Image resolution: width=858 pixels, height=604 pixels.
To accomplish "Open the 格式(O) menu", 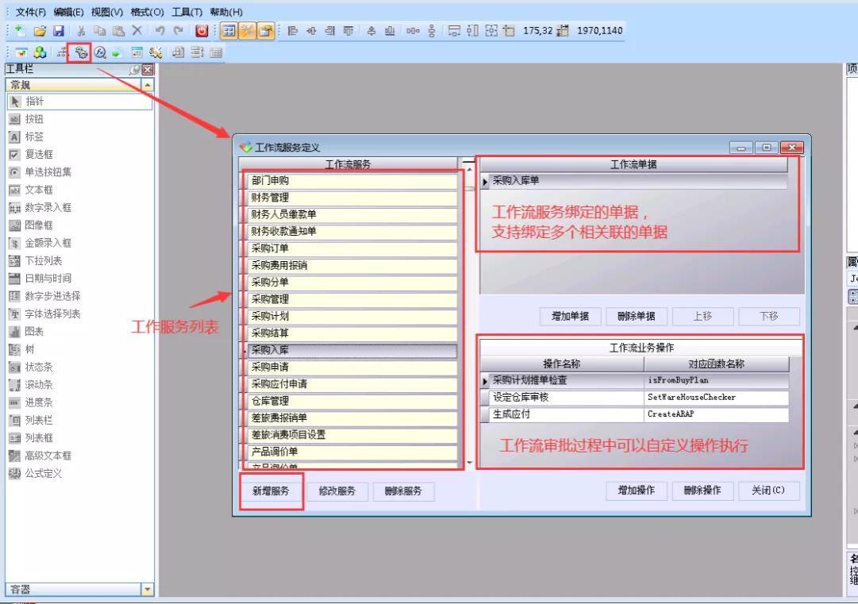I will pyautogui.click(x=147, y=12).
